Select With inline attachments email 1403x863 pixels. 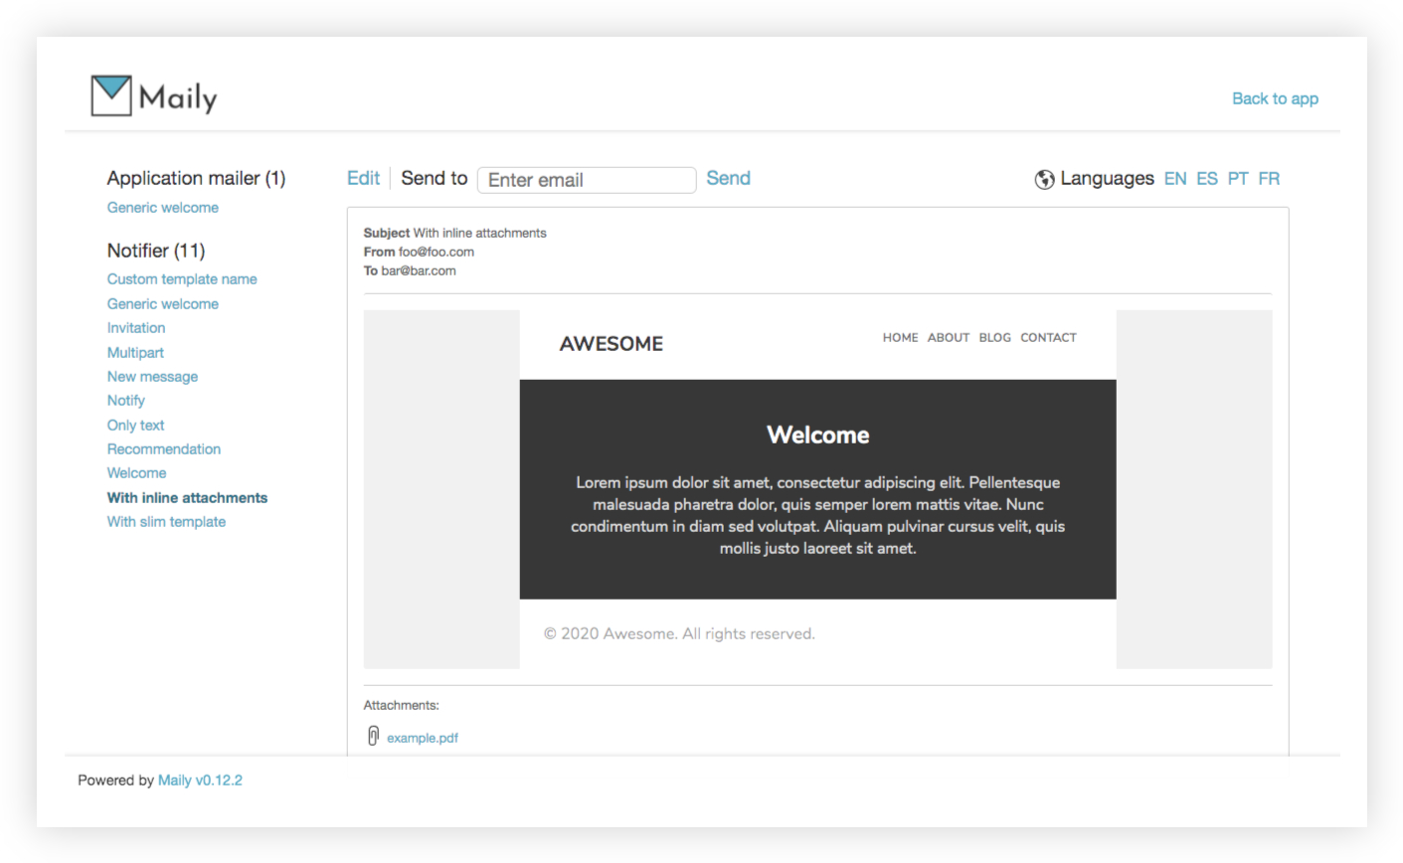pyautogui.click(x=187, y=498)
